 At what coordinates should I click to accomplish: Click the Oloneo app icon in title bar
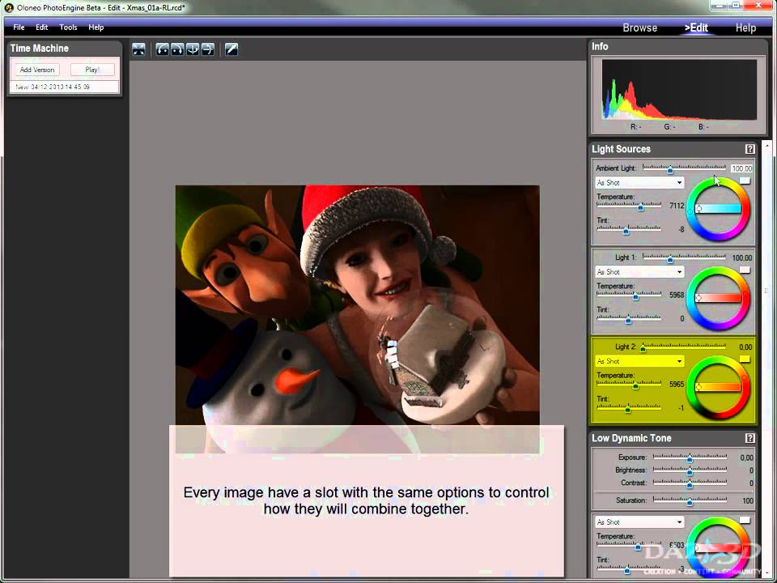8,7
